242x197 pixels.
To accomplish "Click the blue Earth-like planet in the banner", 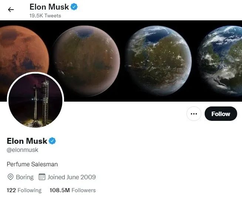I will tap(220, 61).
